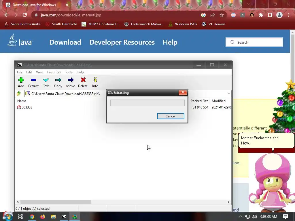Select the 363333 file entry
Screen dimensions: 295x221
[25, 107]
